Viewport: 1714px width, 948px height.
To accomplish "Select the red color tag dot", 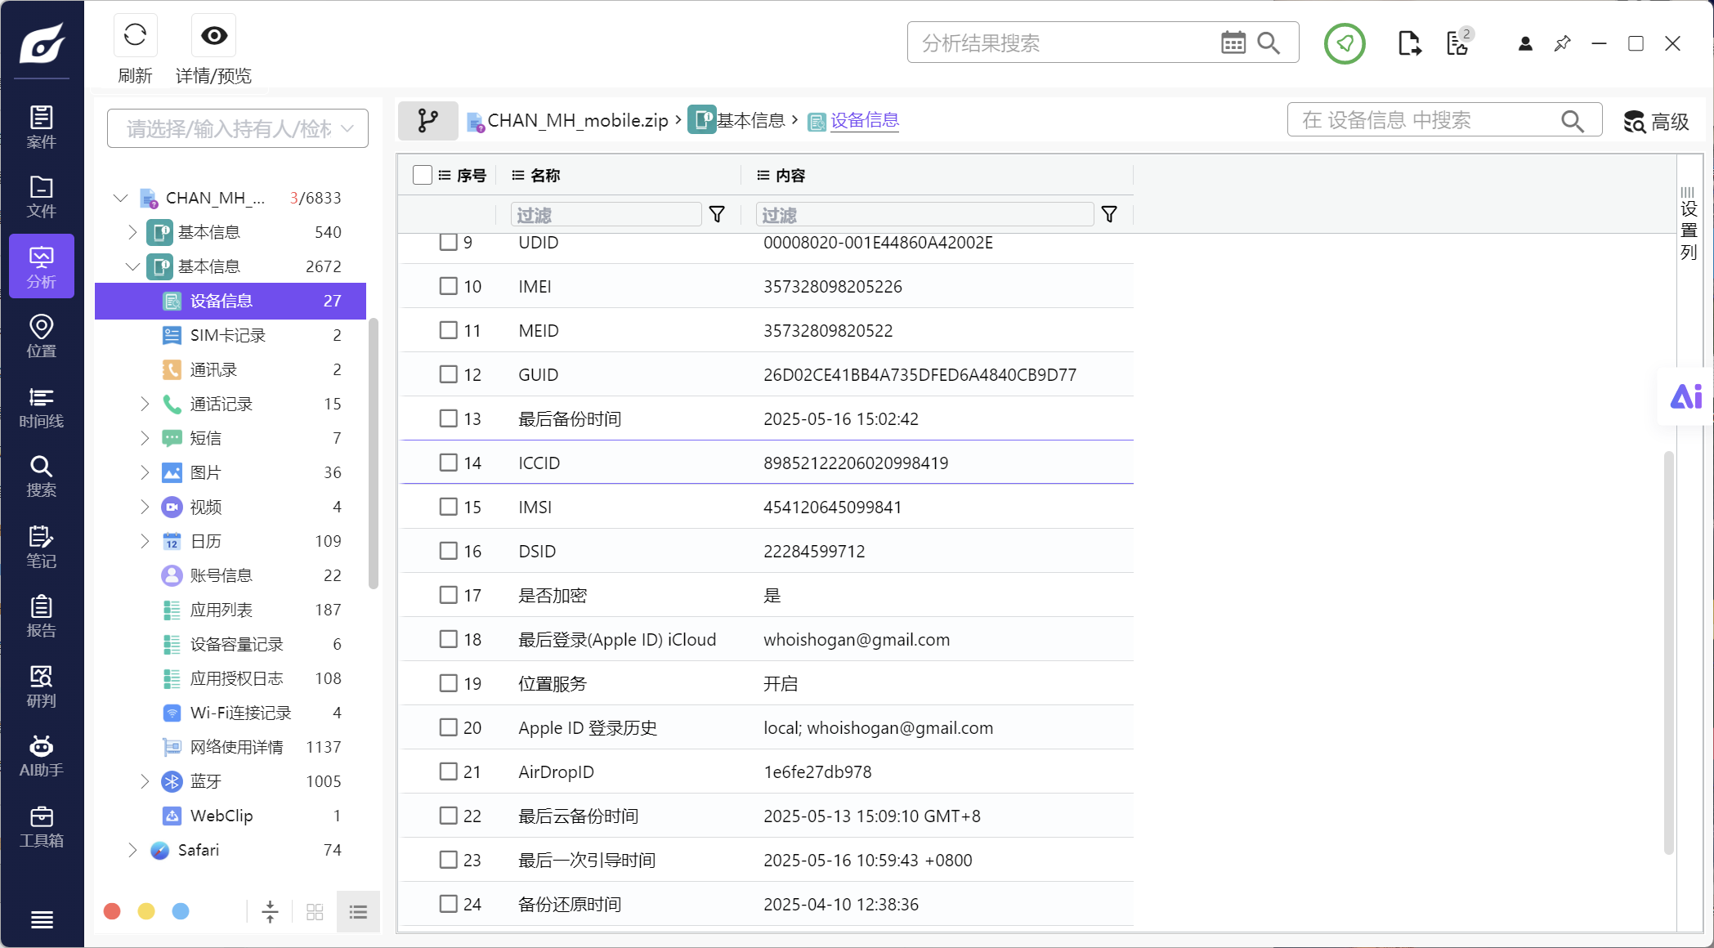I will pos(113,911).
